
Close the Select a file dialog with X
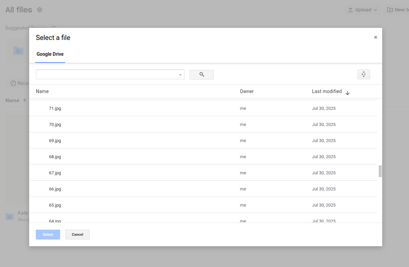(x=375, y=37)
